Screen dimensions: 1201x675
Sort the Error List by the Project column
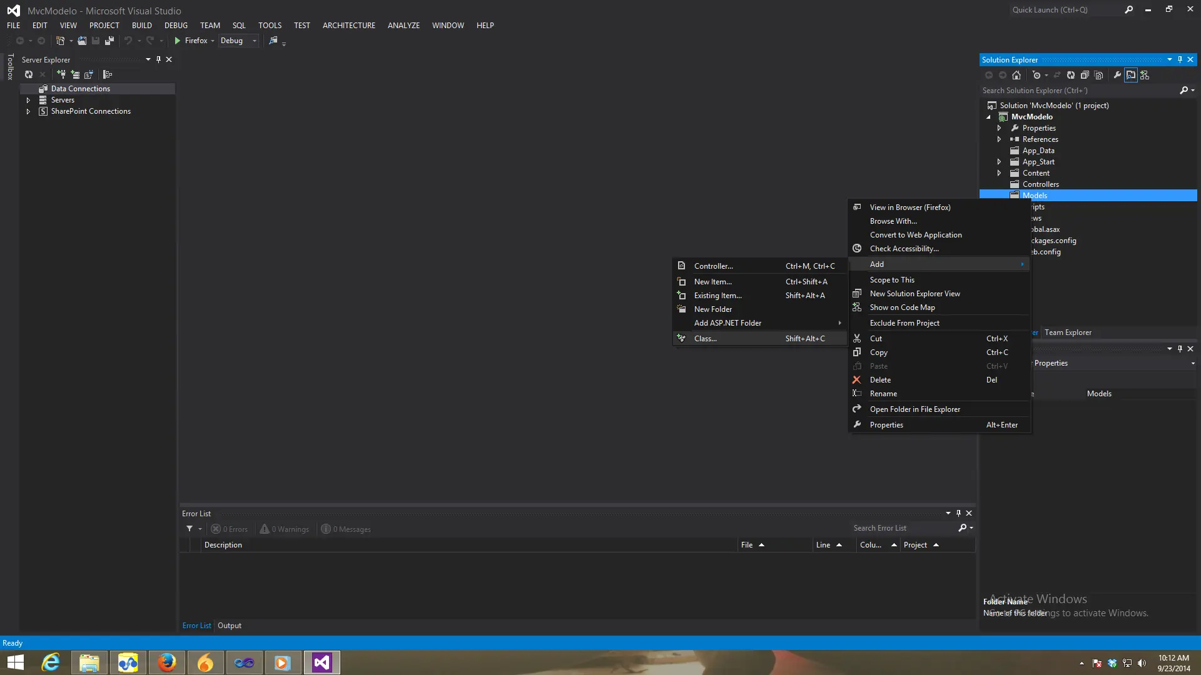938,545
